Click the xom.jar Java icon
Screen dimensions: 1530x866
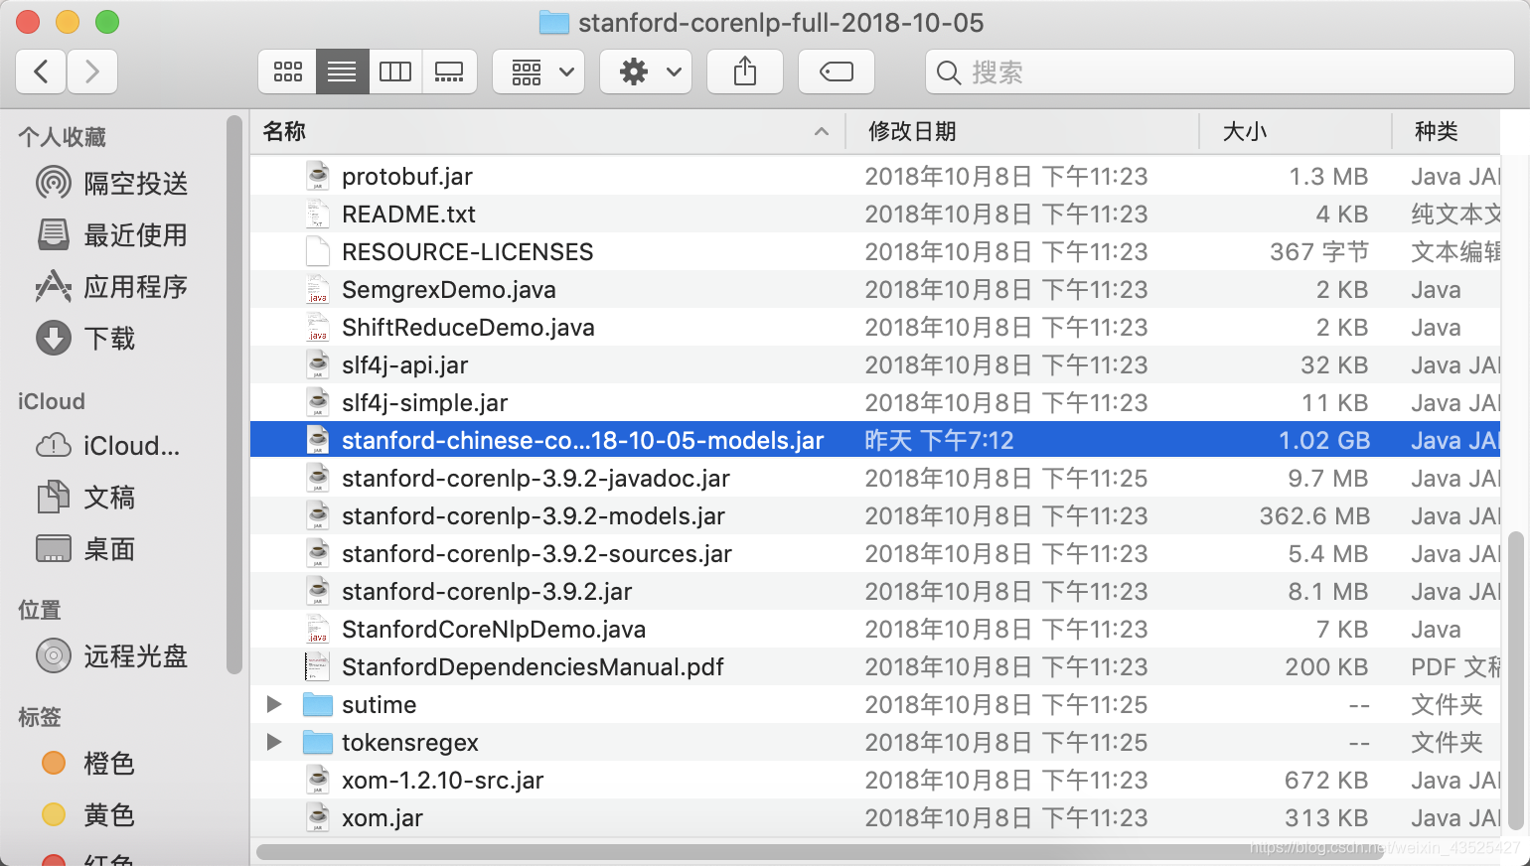318,817
